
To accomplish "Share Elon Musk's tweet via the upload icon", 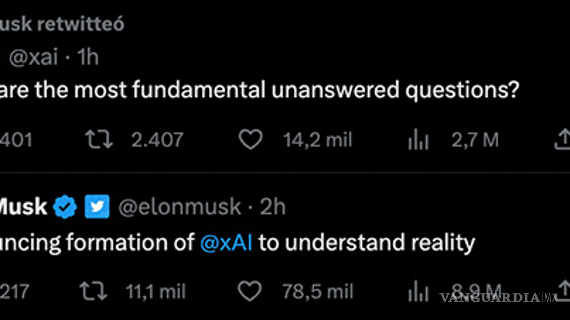I will 563,291.
